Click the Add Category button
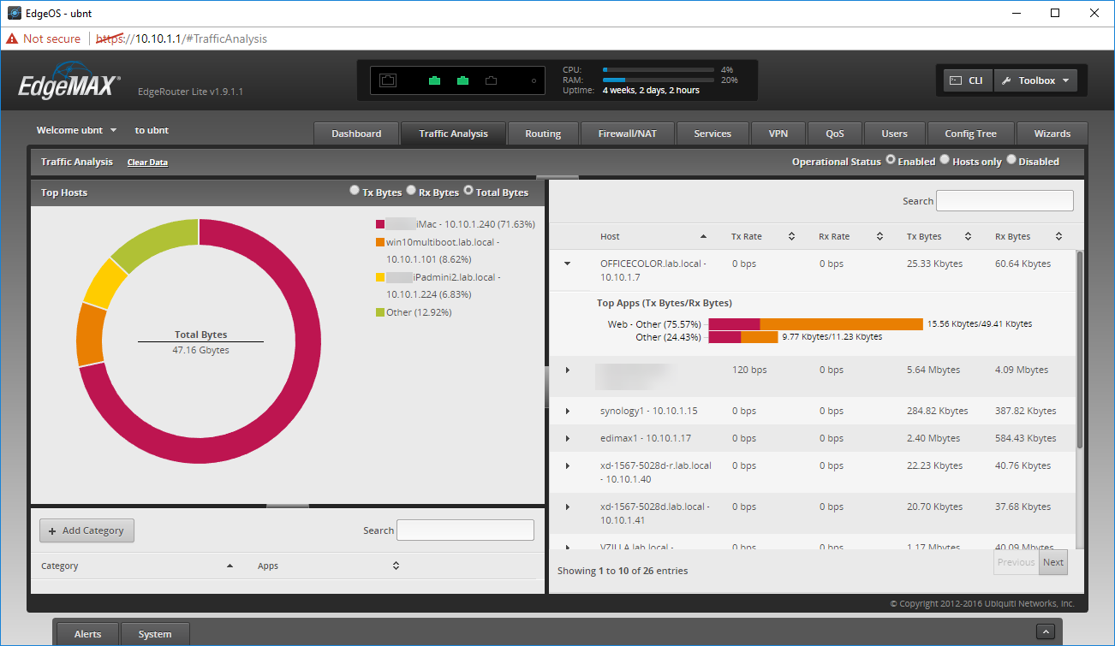 [x=86, y=530]
